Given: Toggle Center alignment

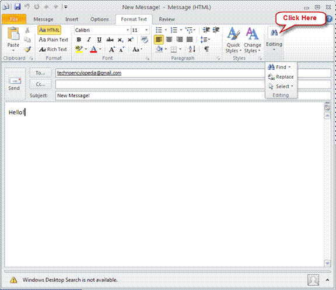Looking at the screenshot, I should point(169,40).
